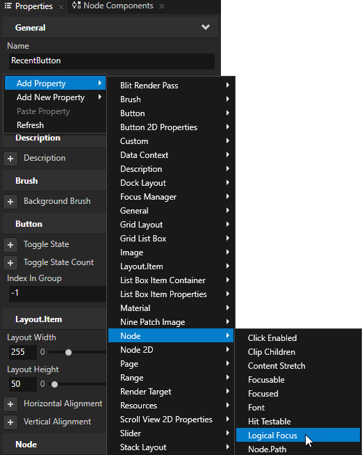
Task: Open the Node 2D submenu
Action: click(171, 350)
